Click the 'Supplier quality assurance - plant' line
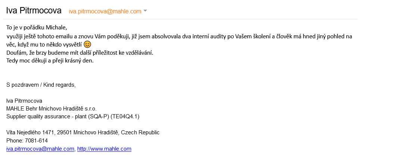This screenshot has width=395, height=157. 46,116
